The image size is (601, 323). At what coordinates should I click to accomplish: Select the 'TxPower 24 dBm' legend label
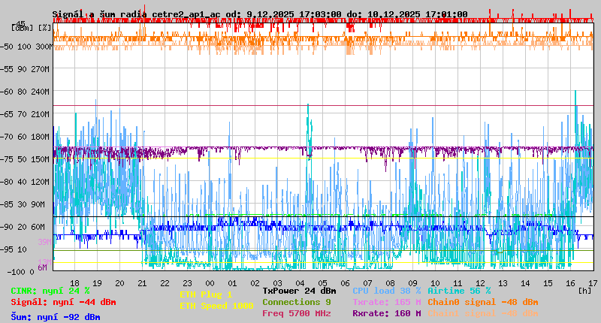(299, 291)
